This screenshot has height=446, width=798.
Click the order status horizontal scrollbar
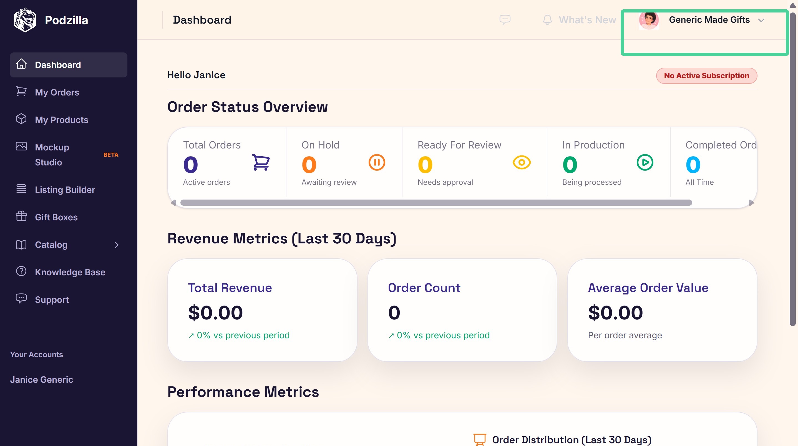click(436, 203)
